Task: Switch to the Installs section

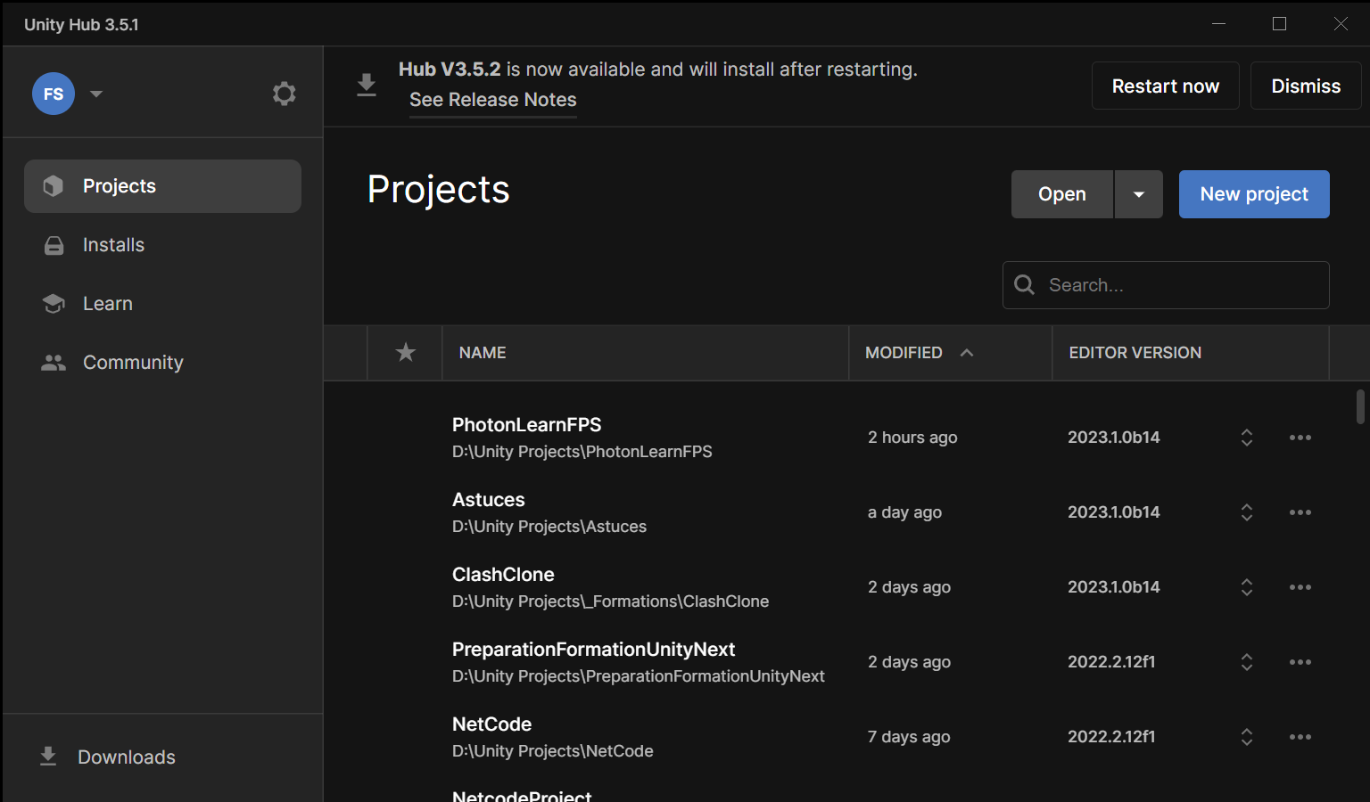Action: coord(162,245)
